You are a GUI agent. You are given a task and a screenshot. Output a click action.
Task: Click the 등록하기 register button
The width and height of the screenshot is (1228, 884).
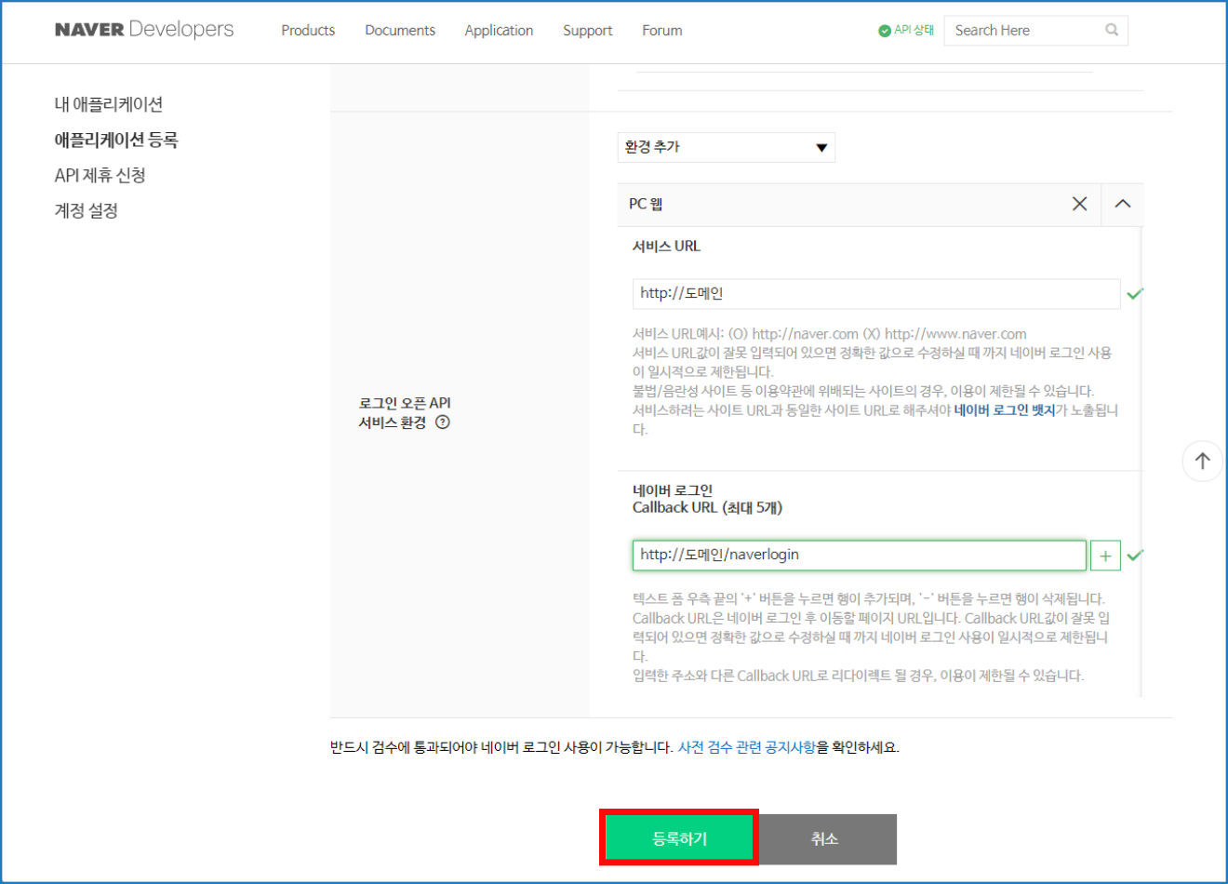coord(679,838)
